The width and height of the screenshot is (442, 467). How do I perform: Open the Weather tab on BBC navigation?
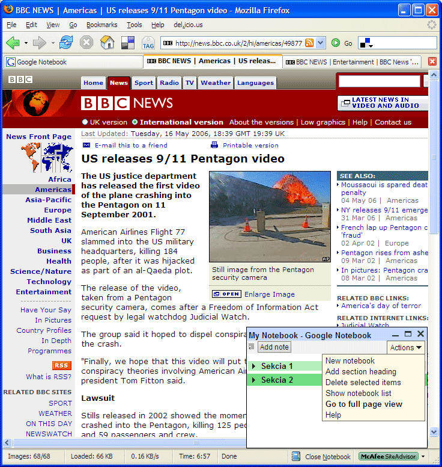click(x=216, y=83)
